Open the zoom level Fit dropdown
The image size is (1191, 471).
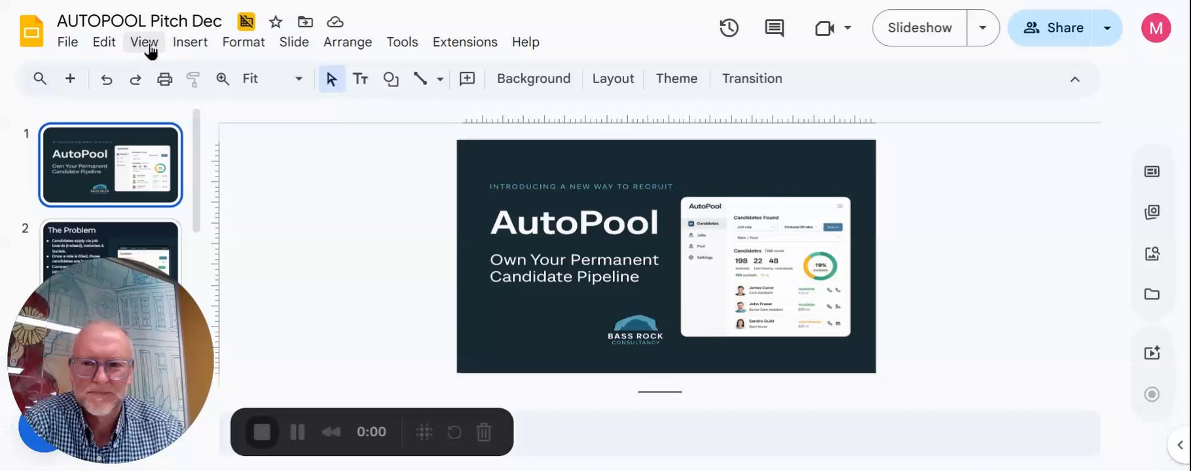point(272,78)
